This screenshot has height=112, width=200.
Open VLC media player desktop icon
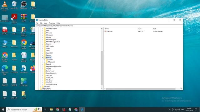pos(5,6)
